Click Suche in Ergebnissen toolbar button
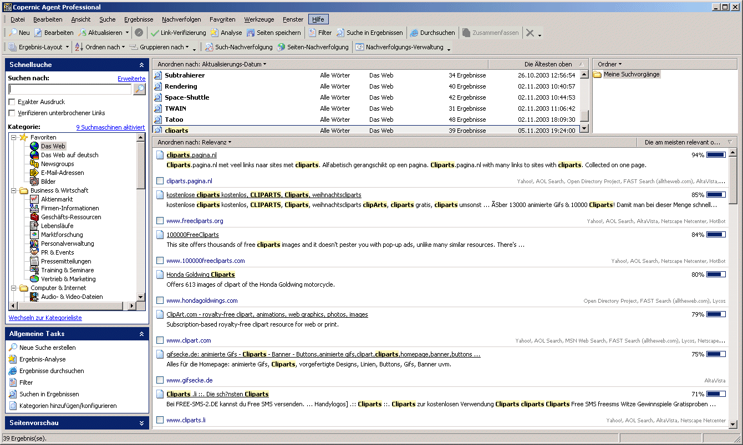 [370, 33]
